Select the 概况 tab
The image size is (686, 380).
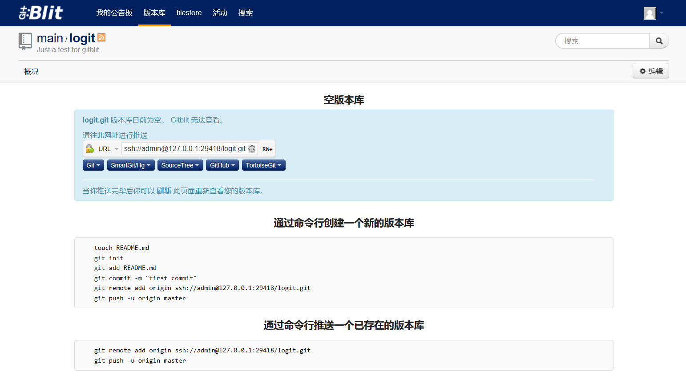(31, 71)
